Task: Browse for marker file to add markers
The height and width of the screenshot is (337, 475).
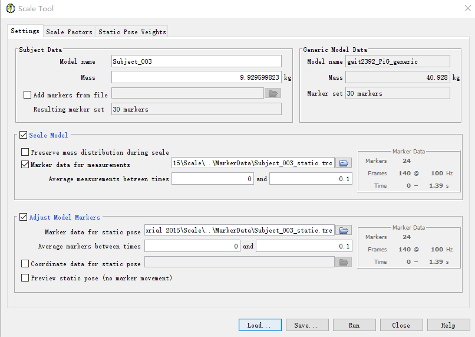Action: (x=272, y=93)
